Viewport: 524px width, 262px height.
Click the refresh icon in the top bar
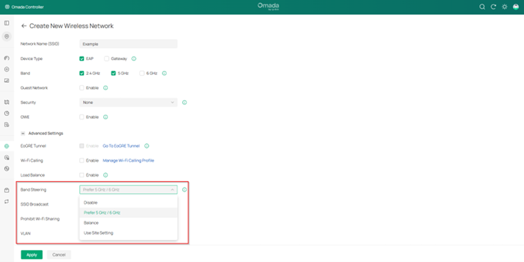[x=493, y=7]
